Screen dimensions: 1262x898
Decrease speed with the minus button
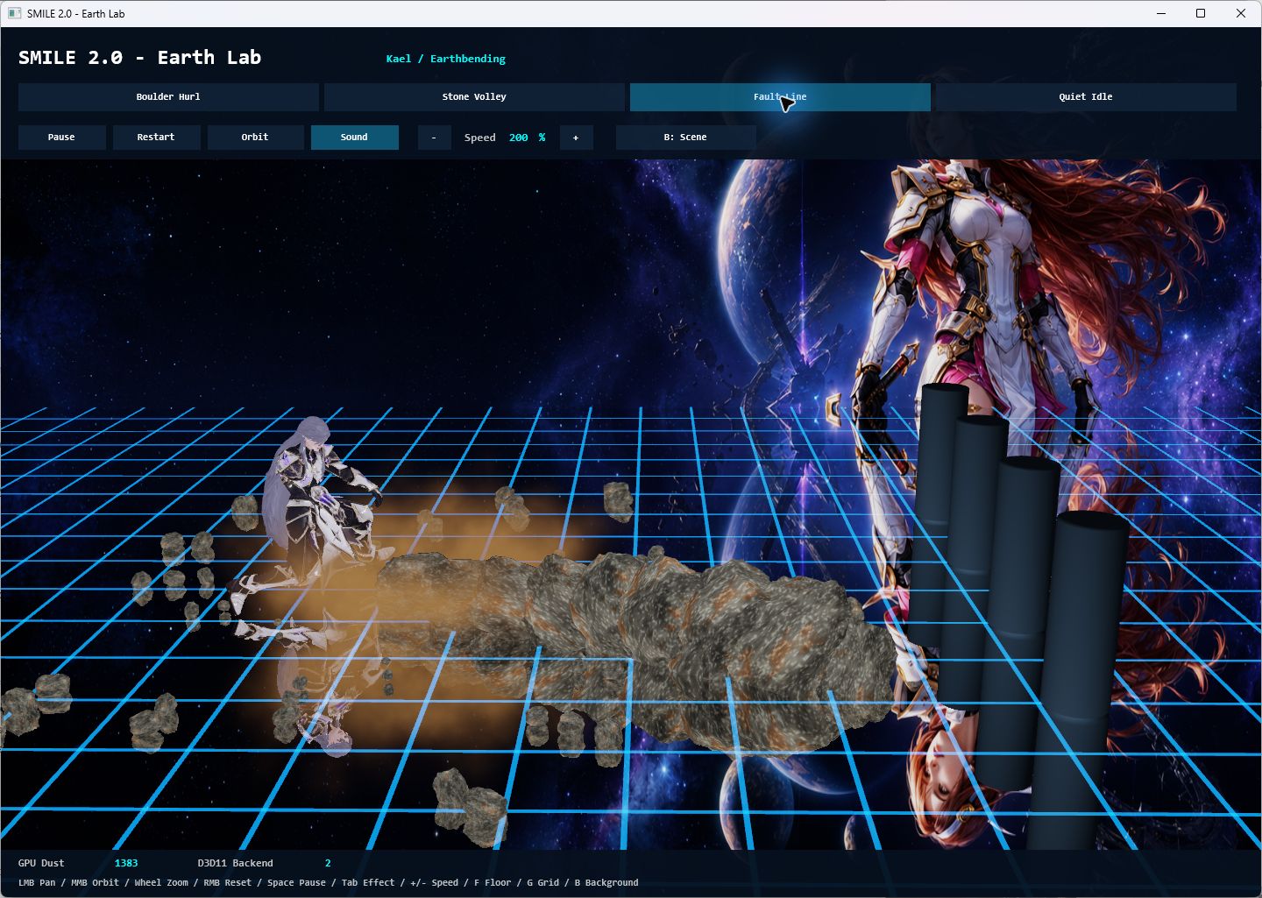[434, 138]
